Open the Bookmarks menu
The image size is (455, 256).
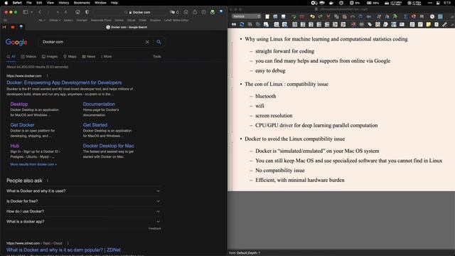[x=82, y=3]
